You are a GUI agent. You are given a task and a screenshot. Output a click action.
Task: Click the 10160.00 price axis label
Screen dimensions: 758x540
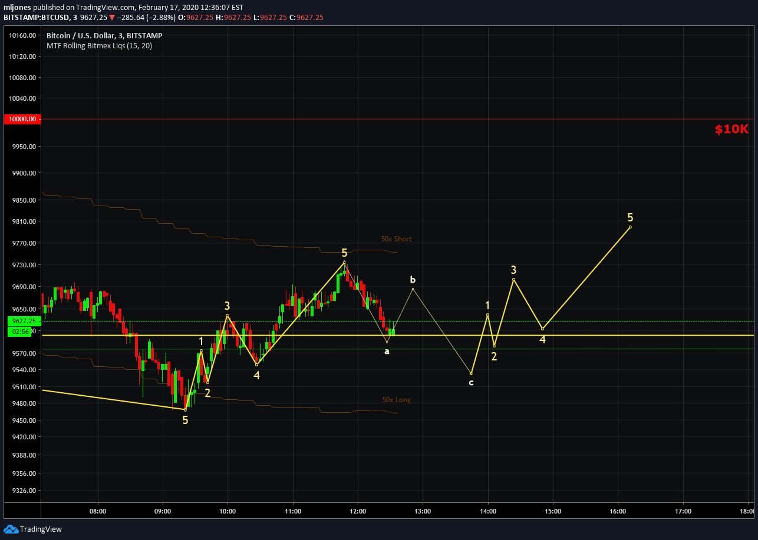coord(24,35)
